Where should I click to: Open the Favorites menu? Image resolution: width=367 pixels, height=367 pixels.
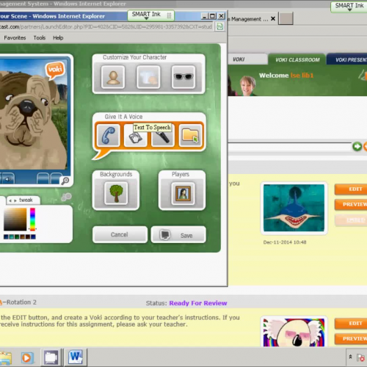15,38
